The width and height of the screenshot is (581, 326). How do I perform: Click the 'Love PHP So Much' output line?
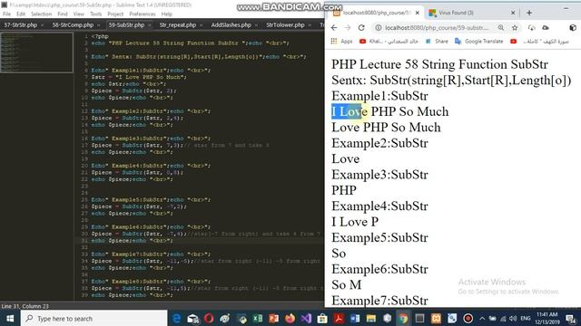(x=386, y=127)
